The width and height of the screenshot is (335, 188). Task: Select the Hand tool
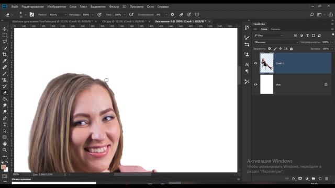coord(5,144)
